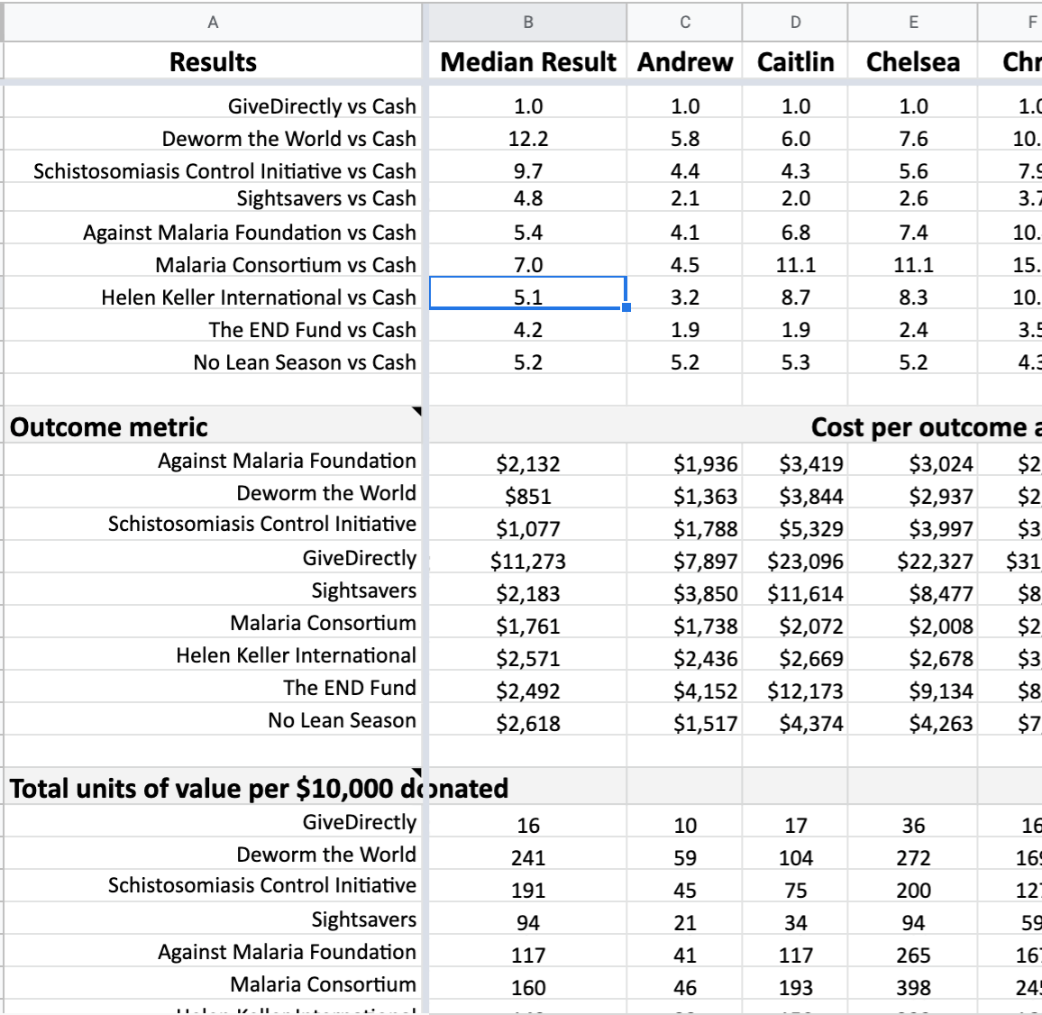Click the fill handle of selected cell

626,307
